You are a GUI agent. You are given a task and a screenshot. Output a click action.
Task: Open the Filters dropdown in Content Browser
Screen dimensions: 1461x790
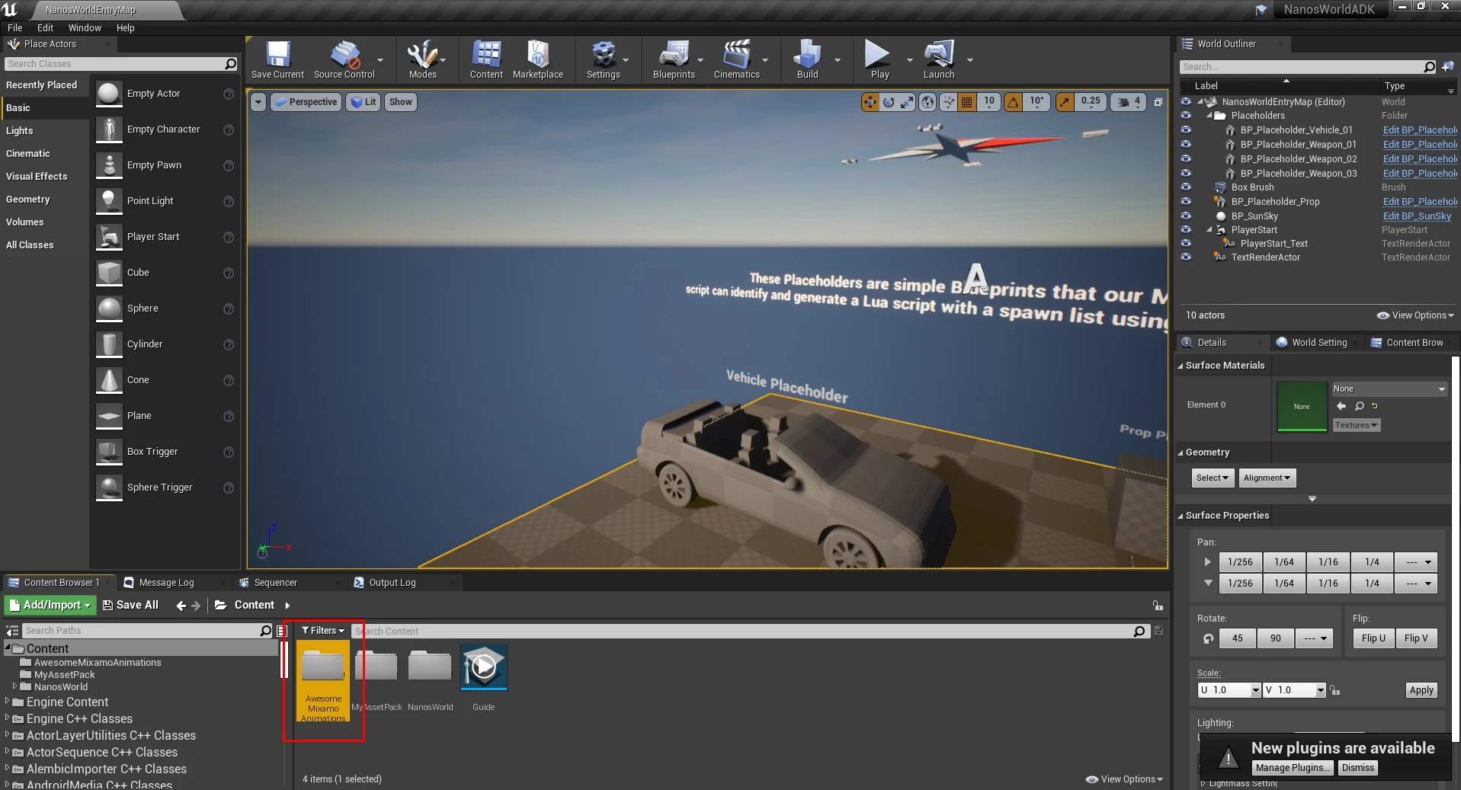coord(323,631)
